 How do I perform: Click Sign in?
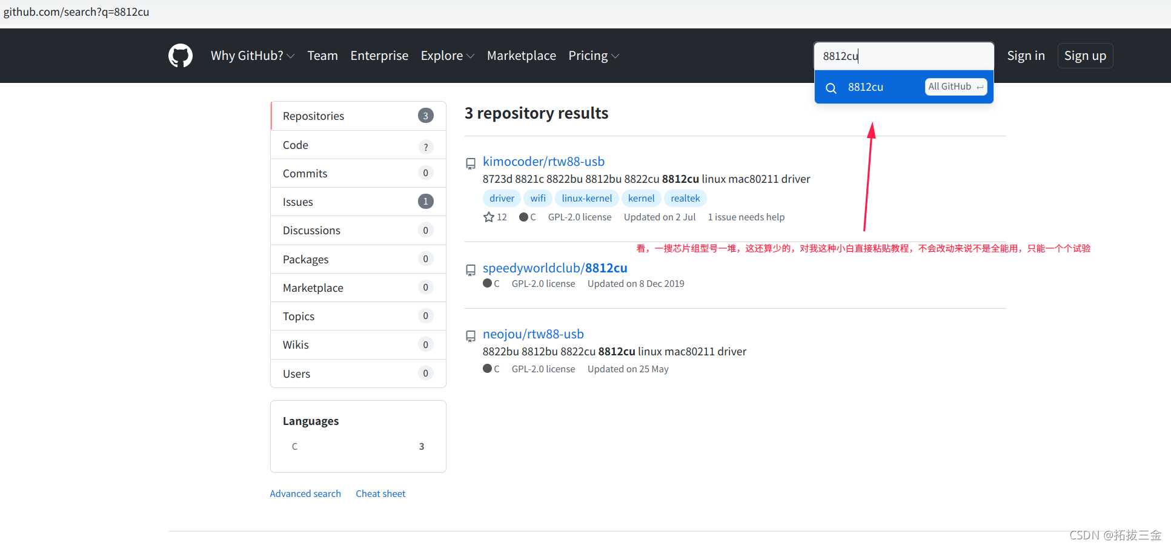coord(1026,56)
